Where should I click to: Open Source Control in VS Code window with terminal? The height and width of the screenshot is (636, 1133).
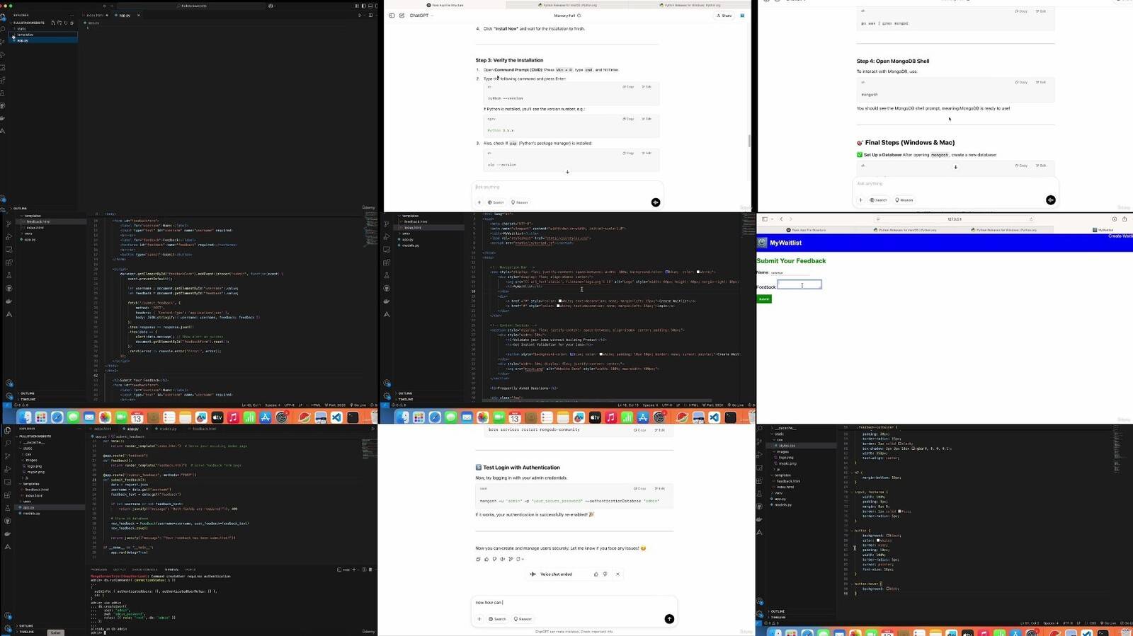[8, 456]
